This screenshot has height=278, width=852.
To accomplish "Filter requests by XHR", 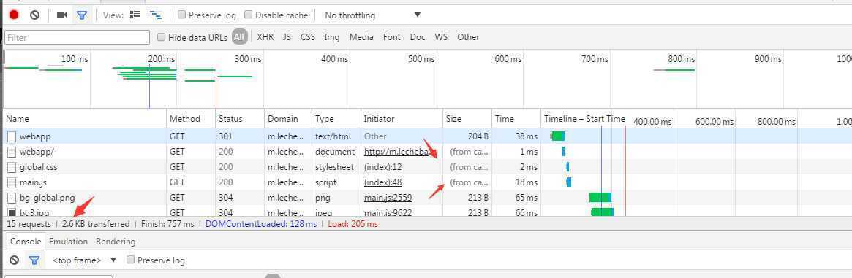I will click(x=265, y=37).
